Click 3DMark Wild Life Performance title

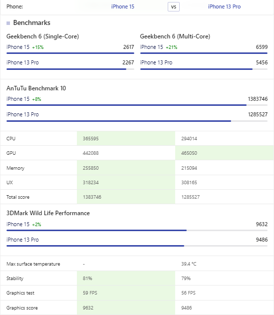48,213
